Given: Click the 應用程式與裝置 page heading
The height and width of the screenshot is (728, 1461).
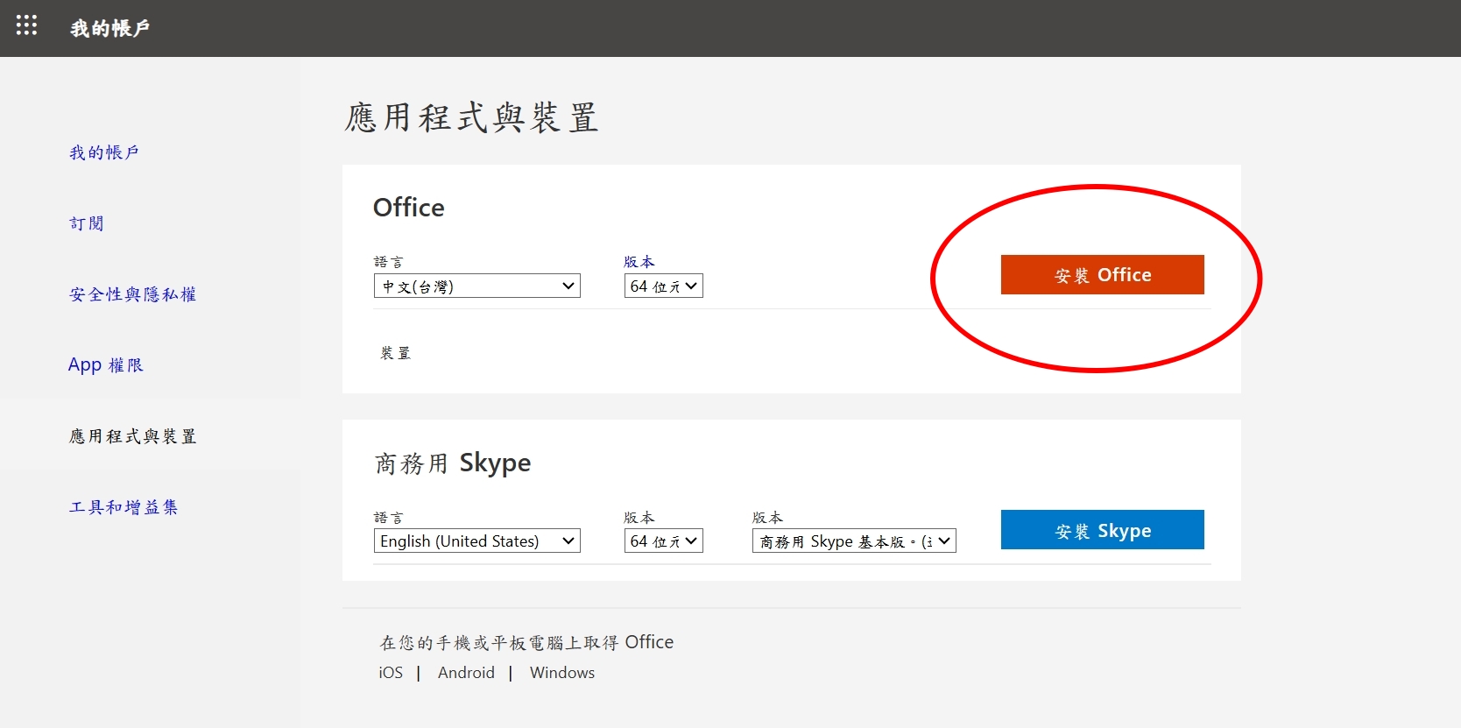Looking at the screenshot, I should [x=472, y=117].
